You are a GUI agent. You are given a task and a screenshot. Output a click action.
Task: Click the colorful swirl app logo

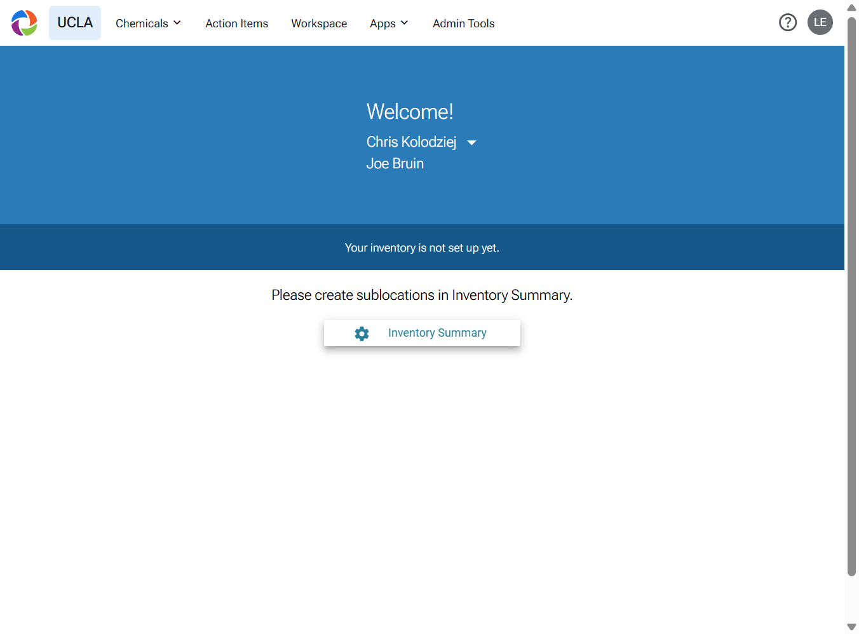coord(24,23)
